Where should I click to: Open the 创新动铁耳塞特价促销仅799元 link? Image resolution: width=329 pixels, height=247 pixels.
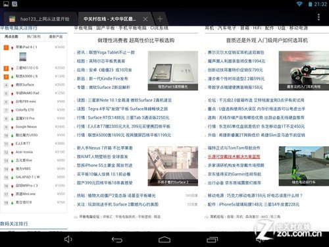point(235,70)
